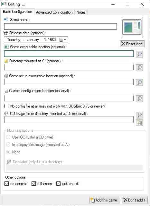The image size is (150, 206).
Task: Select the month January in release date
Action: (x=33, y=40)
